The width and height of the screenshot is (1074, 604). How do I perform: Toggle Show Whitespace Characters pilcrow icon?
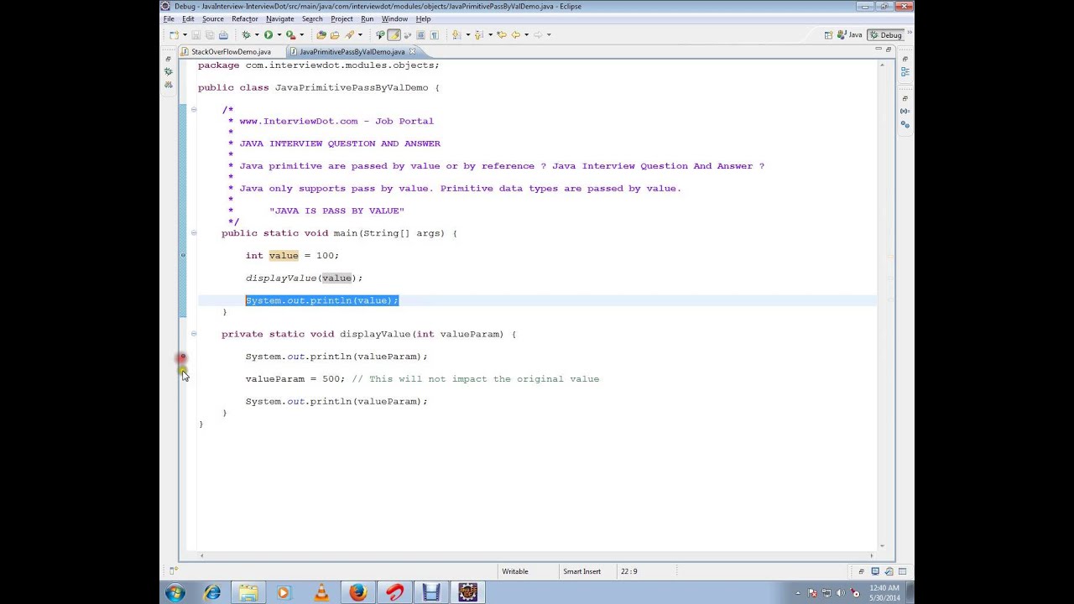pos(435,34)
